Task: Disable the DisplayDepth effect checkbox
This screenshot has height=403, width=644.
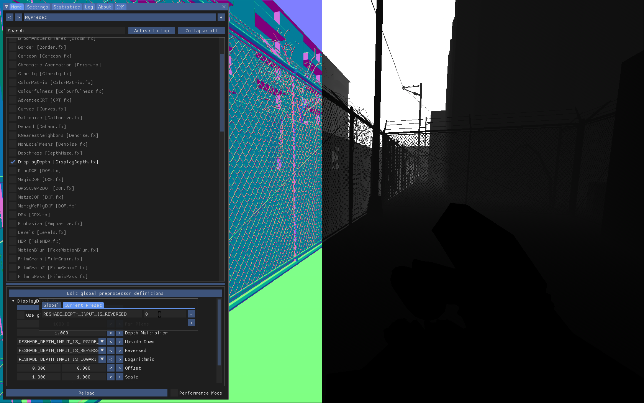Action: pos(13,162)
